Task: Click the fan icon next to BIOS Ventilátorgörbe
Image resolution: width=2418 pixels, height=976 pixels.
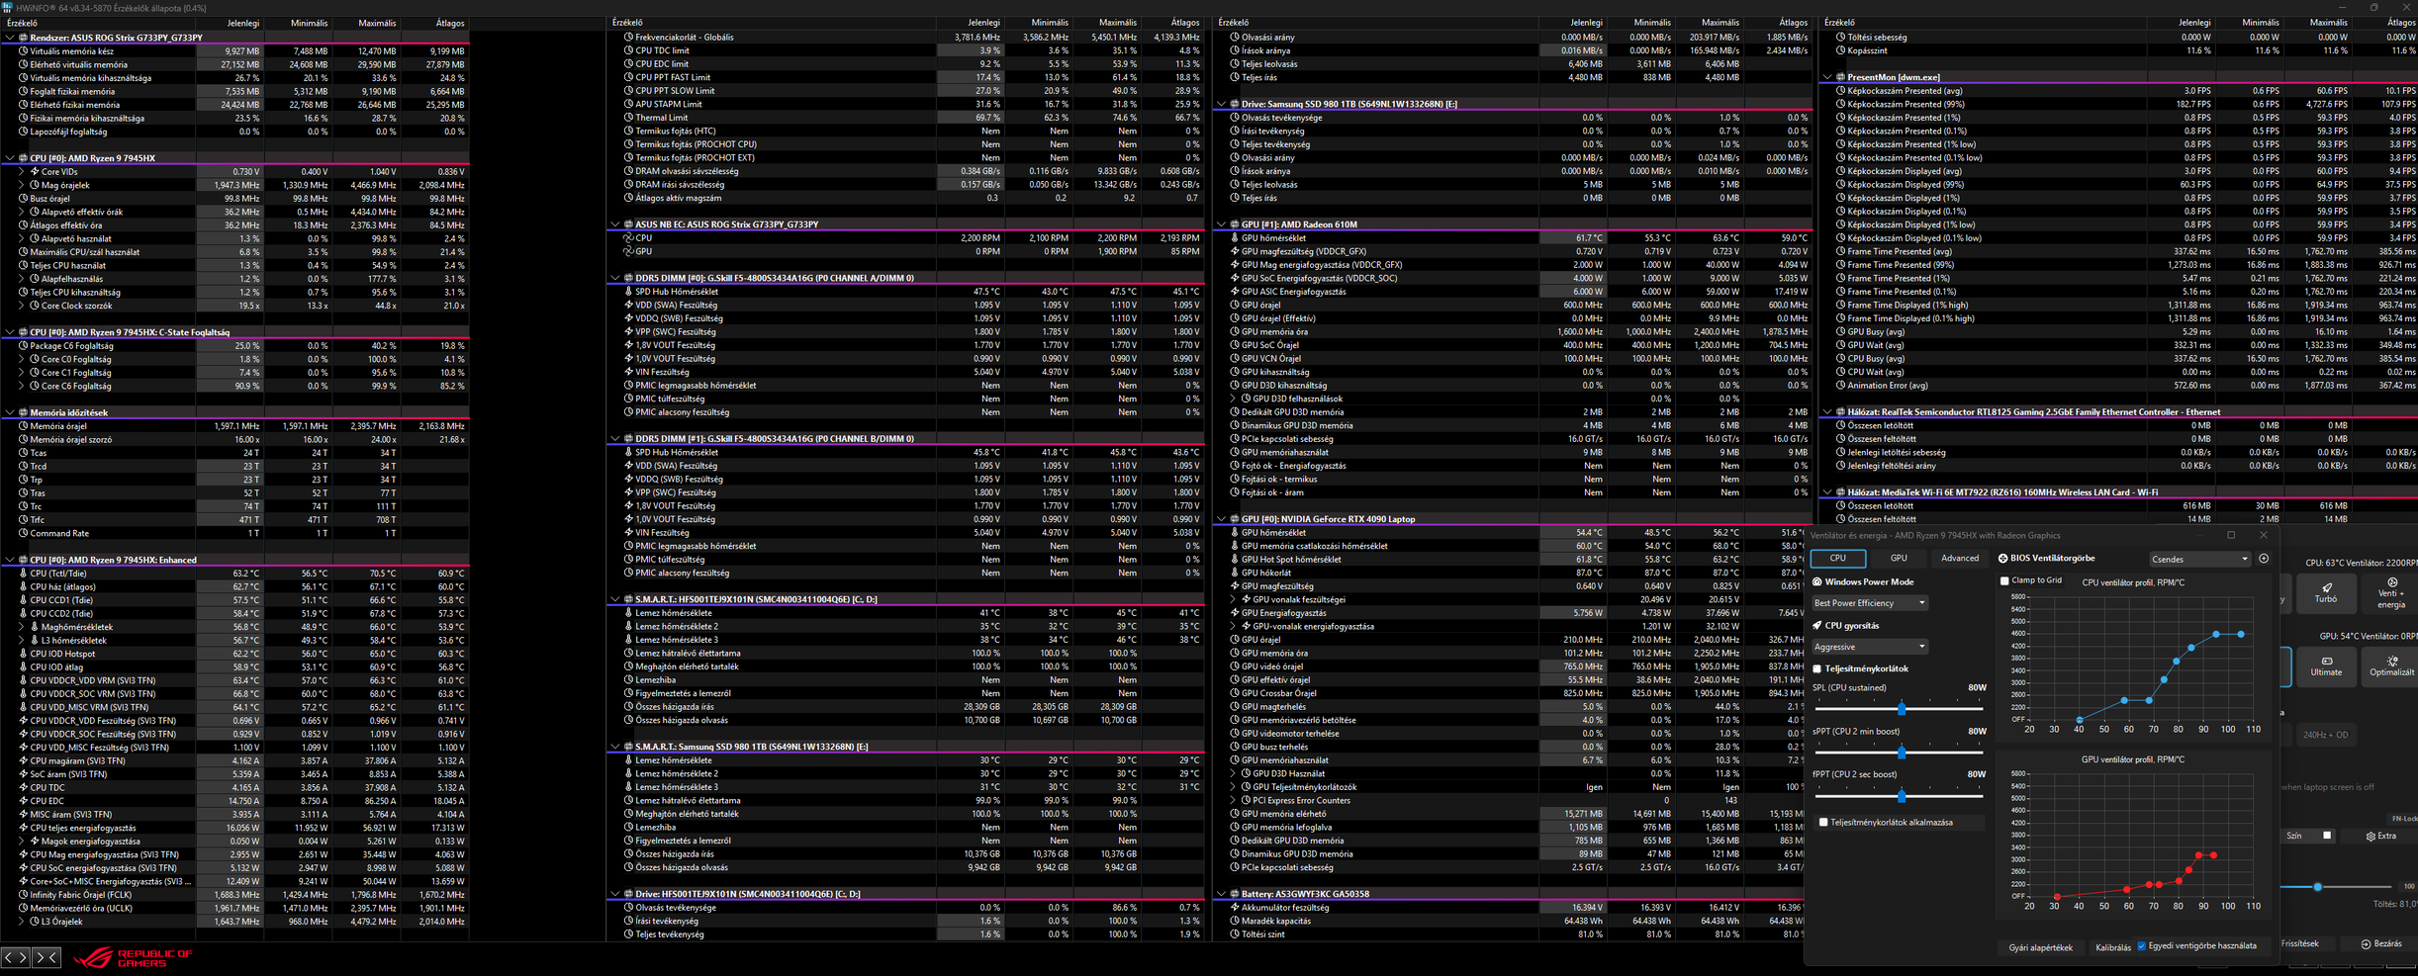Action: [2002, 559]
